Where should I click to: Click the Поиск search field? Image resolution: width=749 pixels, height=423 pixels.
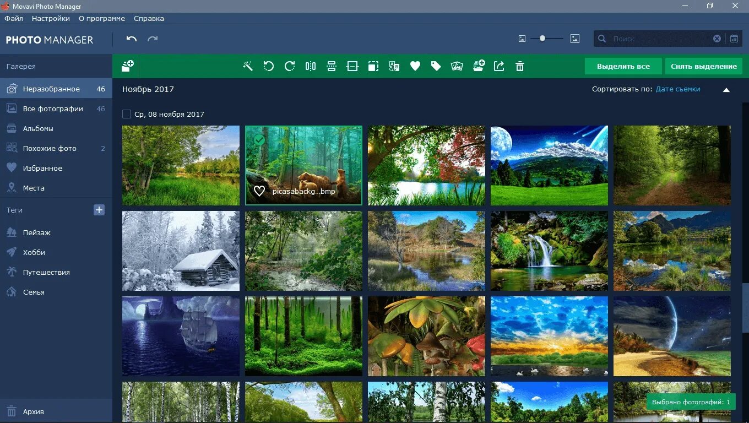tap(661, 39)
